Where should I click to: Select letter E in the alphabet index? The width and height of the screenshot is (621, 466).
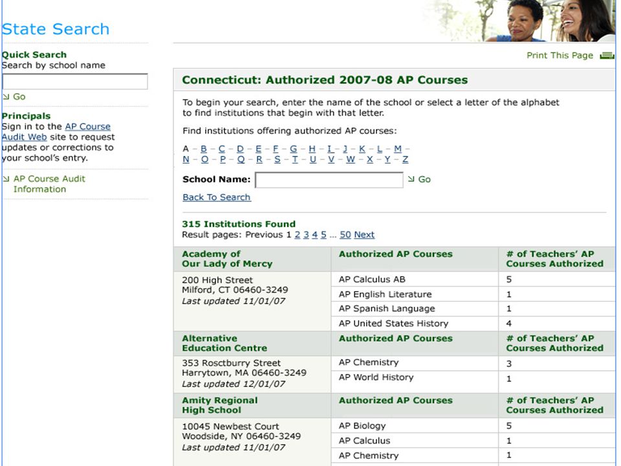coord(258,149)
